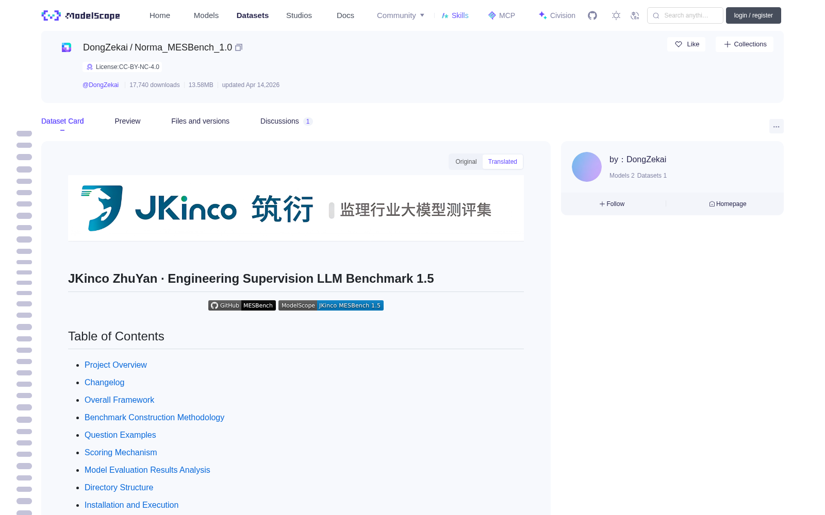Image resolution: width=825 pixels, height=515 pixels.
Task: Jump to Question Examples section
Action: click(120, 435)
